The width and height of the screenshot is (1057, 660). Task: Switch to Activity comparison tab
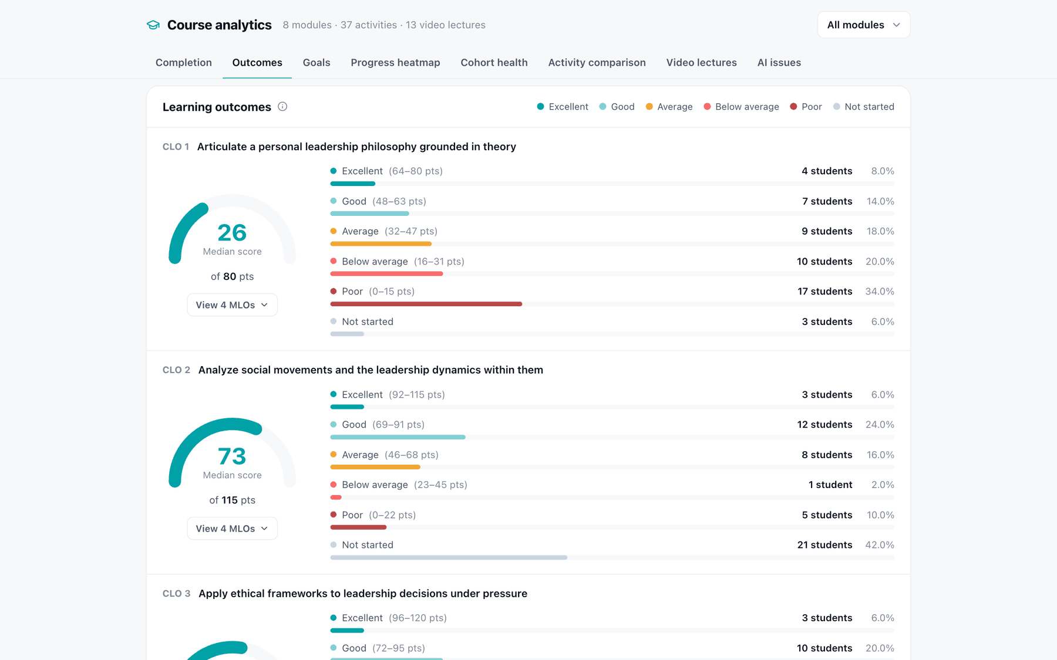(x=597, y=63)
